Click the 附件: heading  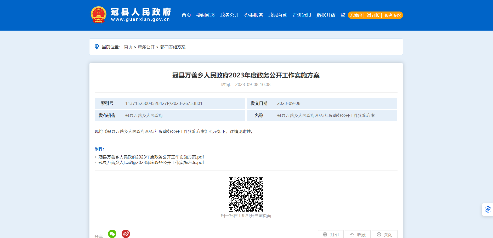click(x=99, y=149)
